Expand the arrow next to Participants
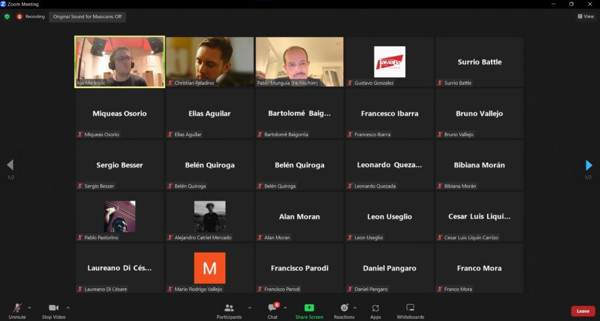The height and width of the screenshot is (321, 600). [250, 308]
